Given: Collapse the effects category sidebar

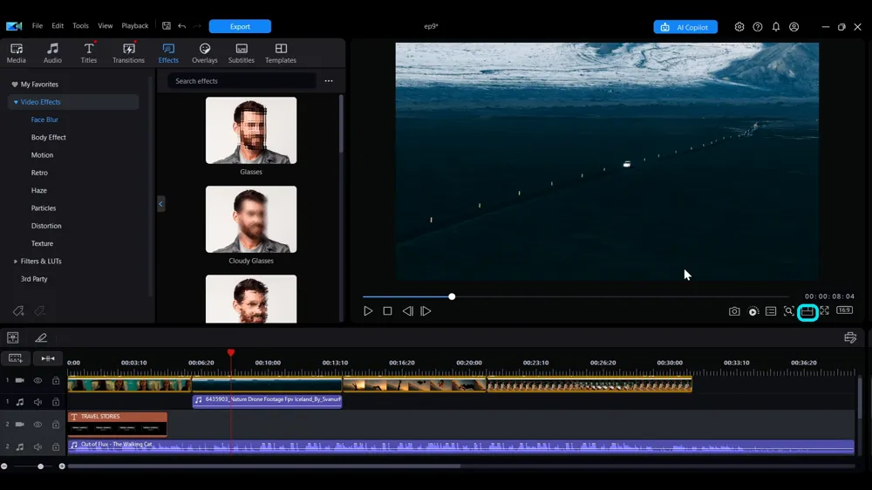Looking at the screenshot, I should click(x=160, y=204).
